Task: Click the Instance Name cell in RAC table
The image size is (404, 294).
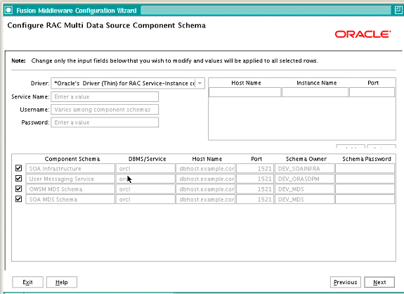Action: coord(315,92)
